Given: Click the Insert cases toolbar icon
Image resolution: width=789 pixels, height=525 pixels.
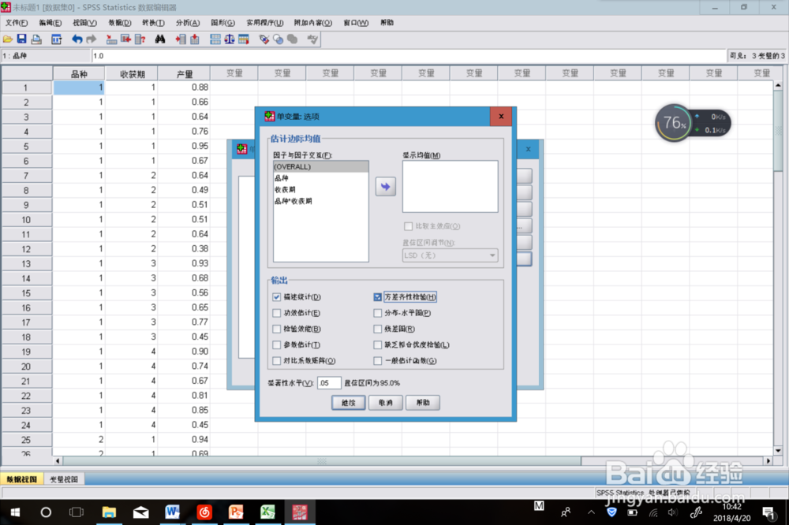Looking at the screenshot, I should (x=181, y=39).
